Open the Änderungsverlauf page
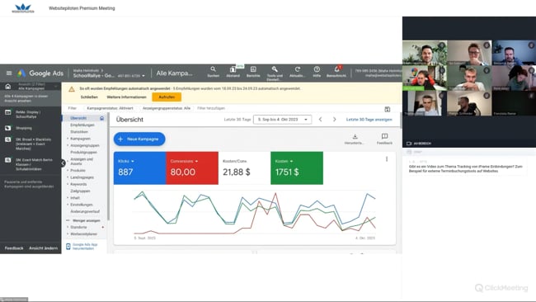This screenshot has width=536, height=302. click(85, 211)
